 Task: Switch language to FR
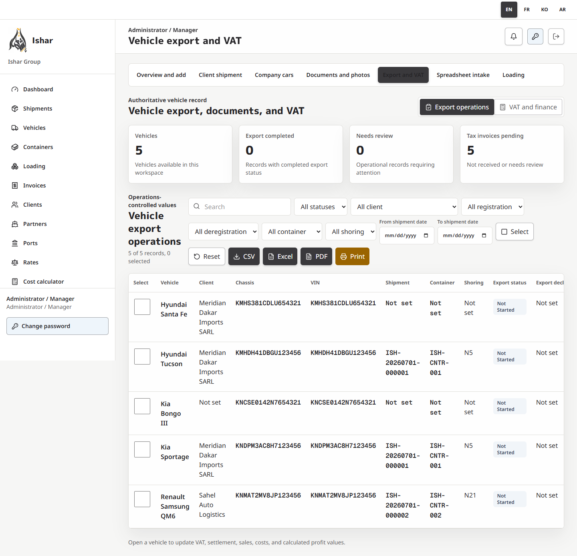pos(527,10)
